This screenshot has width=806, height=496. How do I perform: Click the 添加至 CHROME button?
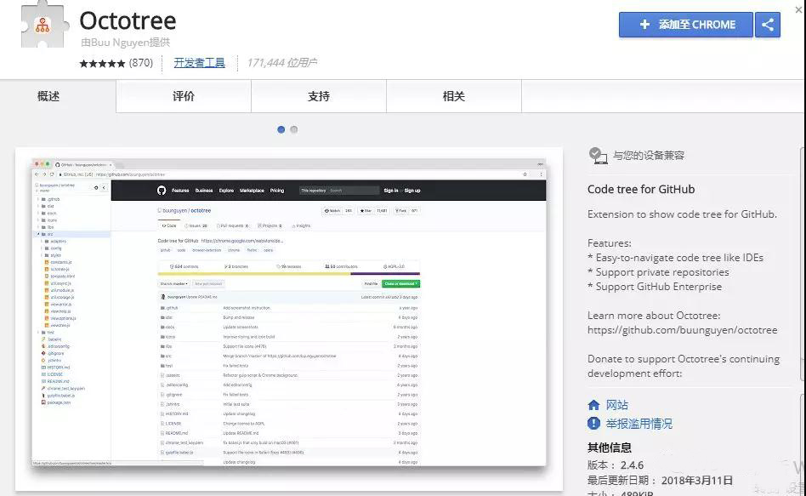point(684,25)
